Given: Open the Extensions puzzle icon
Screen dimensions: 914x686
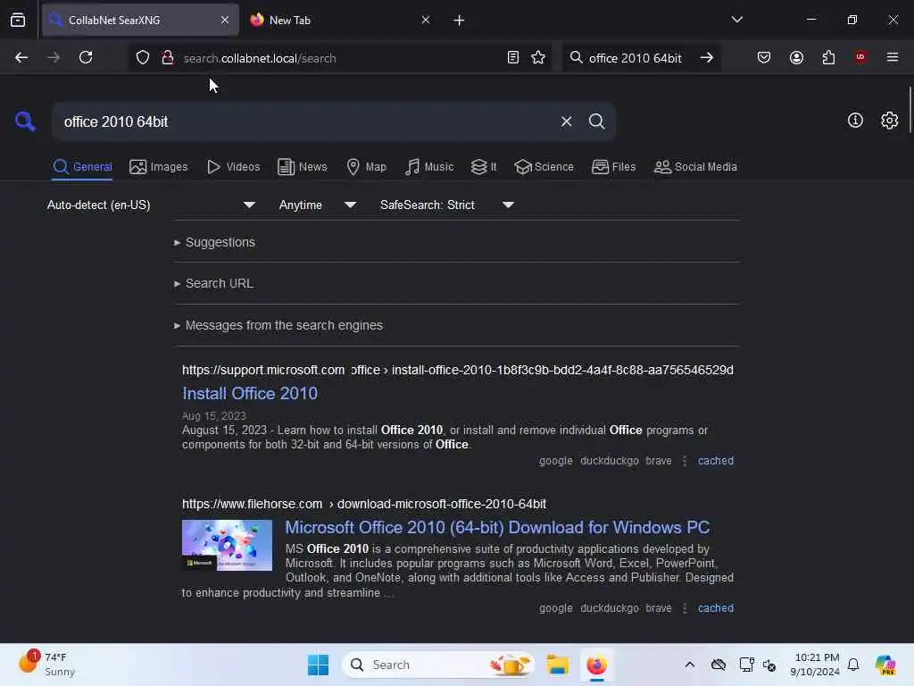Looking at the screenshot, I should click(828, 57).
